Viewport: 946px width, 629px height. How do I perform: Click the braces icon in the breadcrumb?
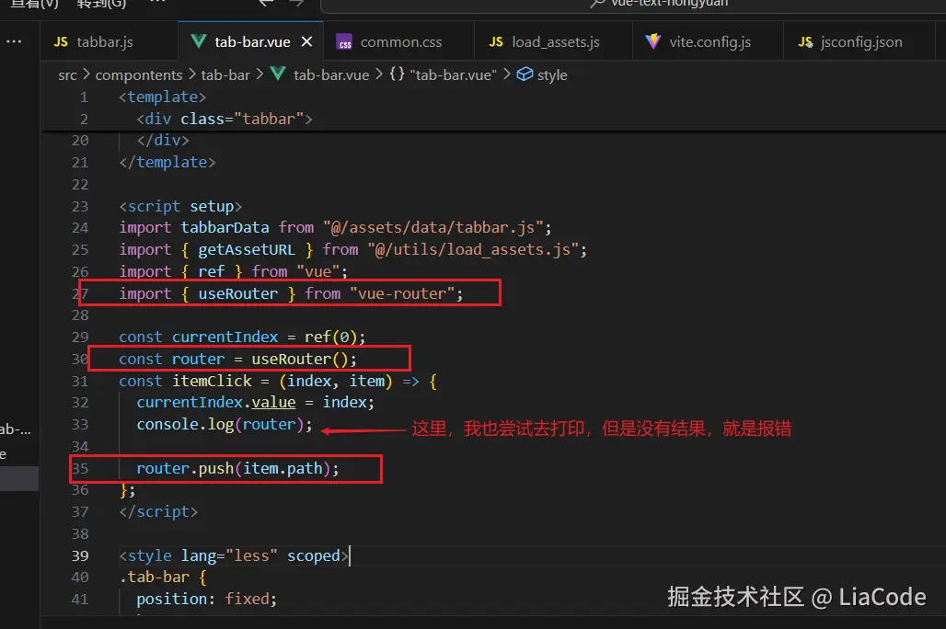(397, 74)
